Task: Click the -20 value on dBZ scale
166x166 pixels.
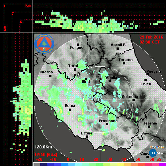Action: pyautogui.click(x=39, y=159)
